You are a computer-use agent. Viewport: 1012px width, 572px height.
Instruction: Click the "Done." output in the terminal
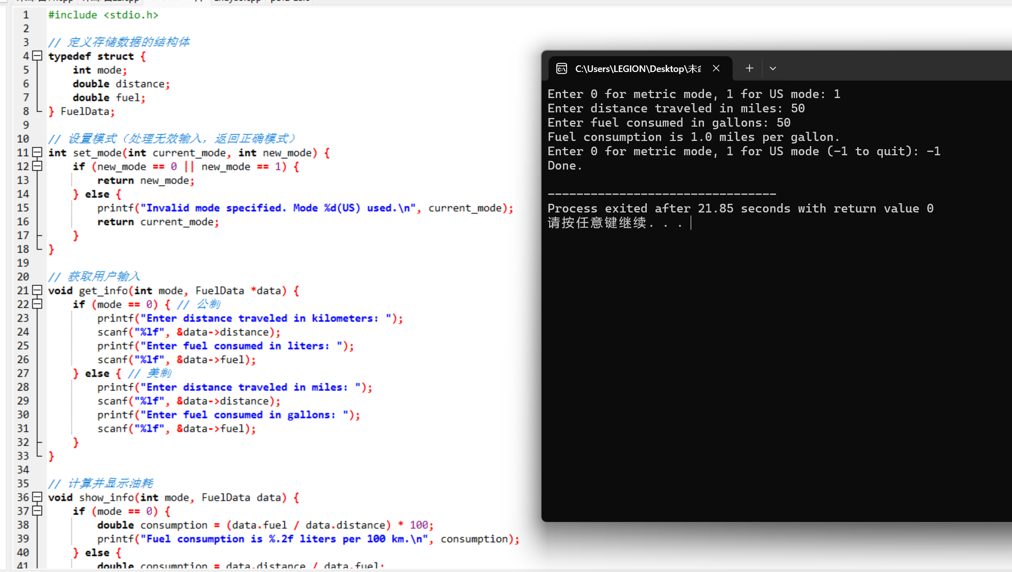(564, 165)
